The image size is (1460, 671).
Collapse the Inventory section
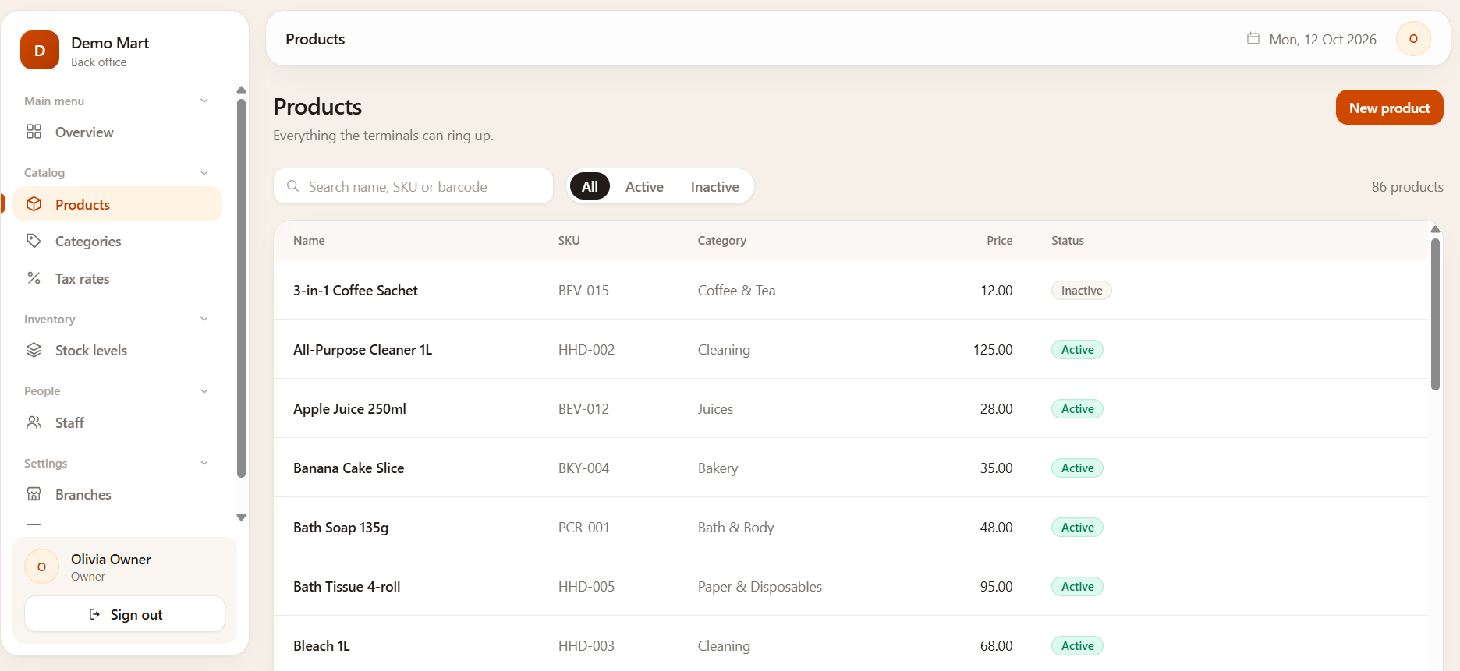point(204,319)
